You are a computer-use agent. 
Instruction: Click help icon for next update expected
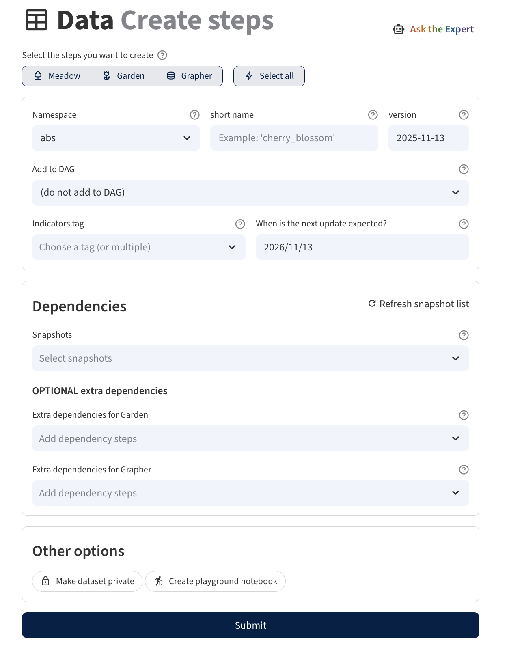[x=464, y=224]
